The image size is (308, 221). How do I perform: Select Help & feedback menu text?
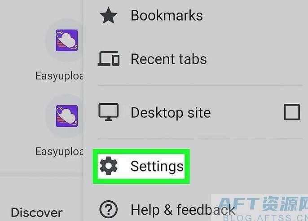(183, 210)
